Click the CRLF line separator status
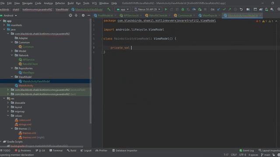Viewport: 280px width, 157px height. [234, 155]
